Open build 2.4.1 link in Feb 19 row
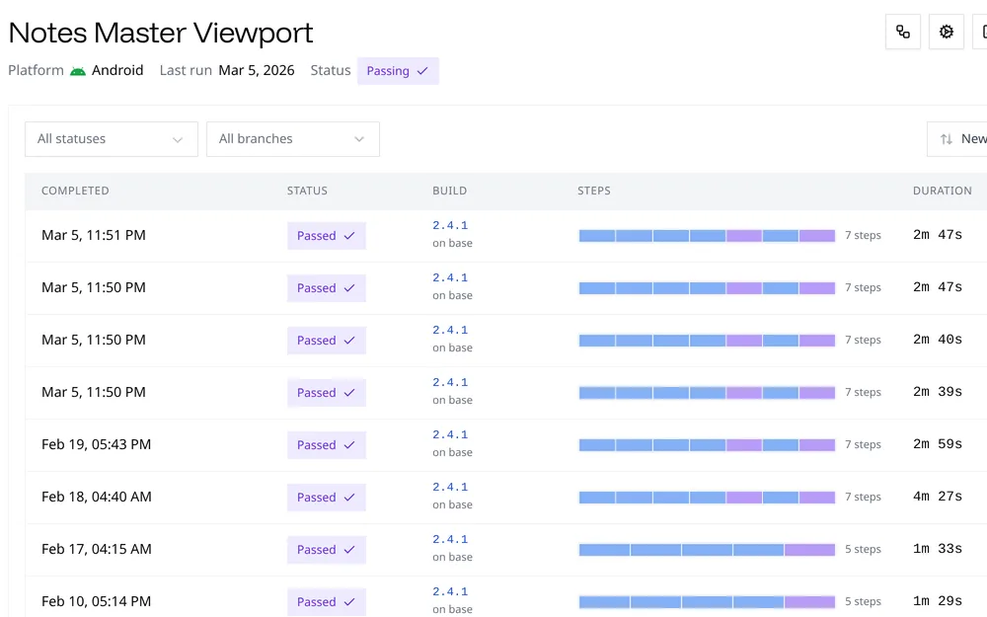 tap(450, 435)
